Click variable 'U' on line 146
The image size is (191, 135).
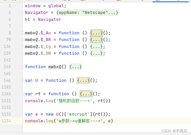[37, 81]
